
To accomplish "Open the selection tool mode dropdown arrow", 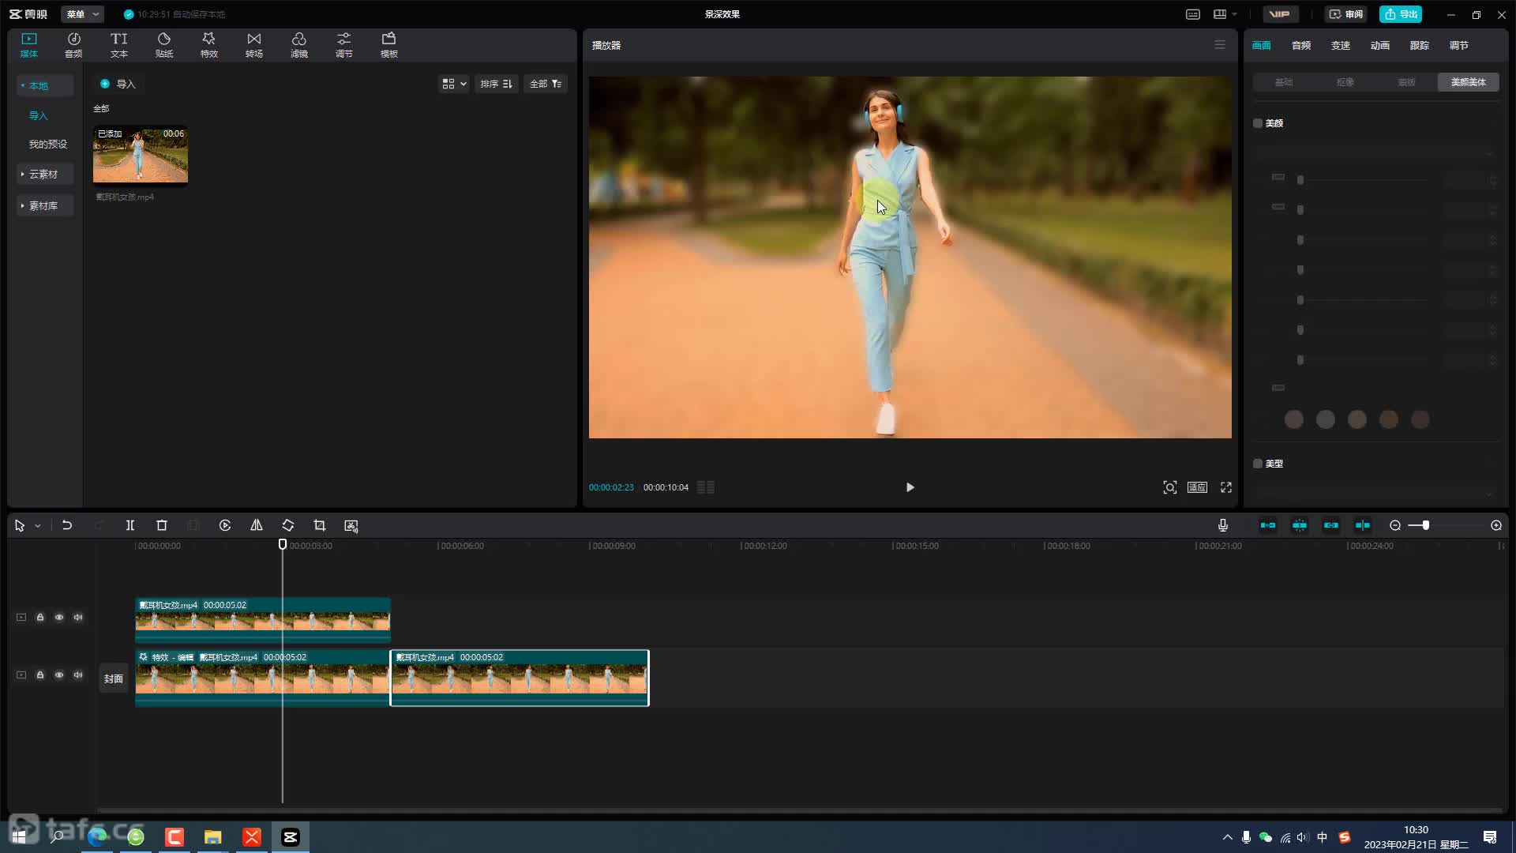I will point(37,526).
